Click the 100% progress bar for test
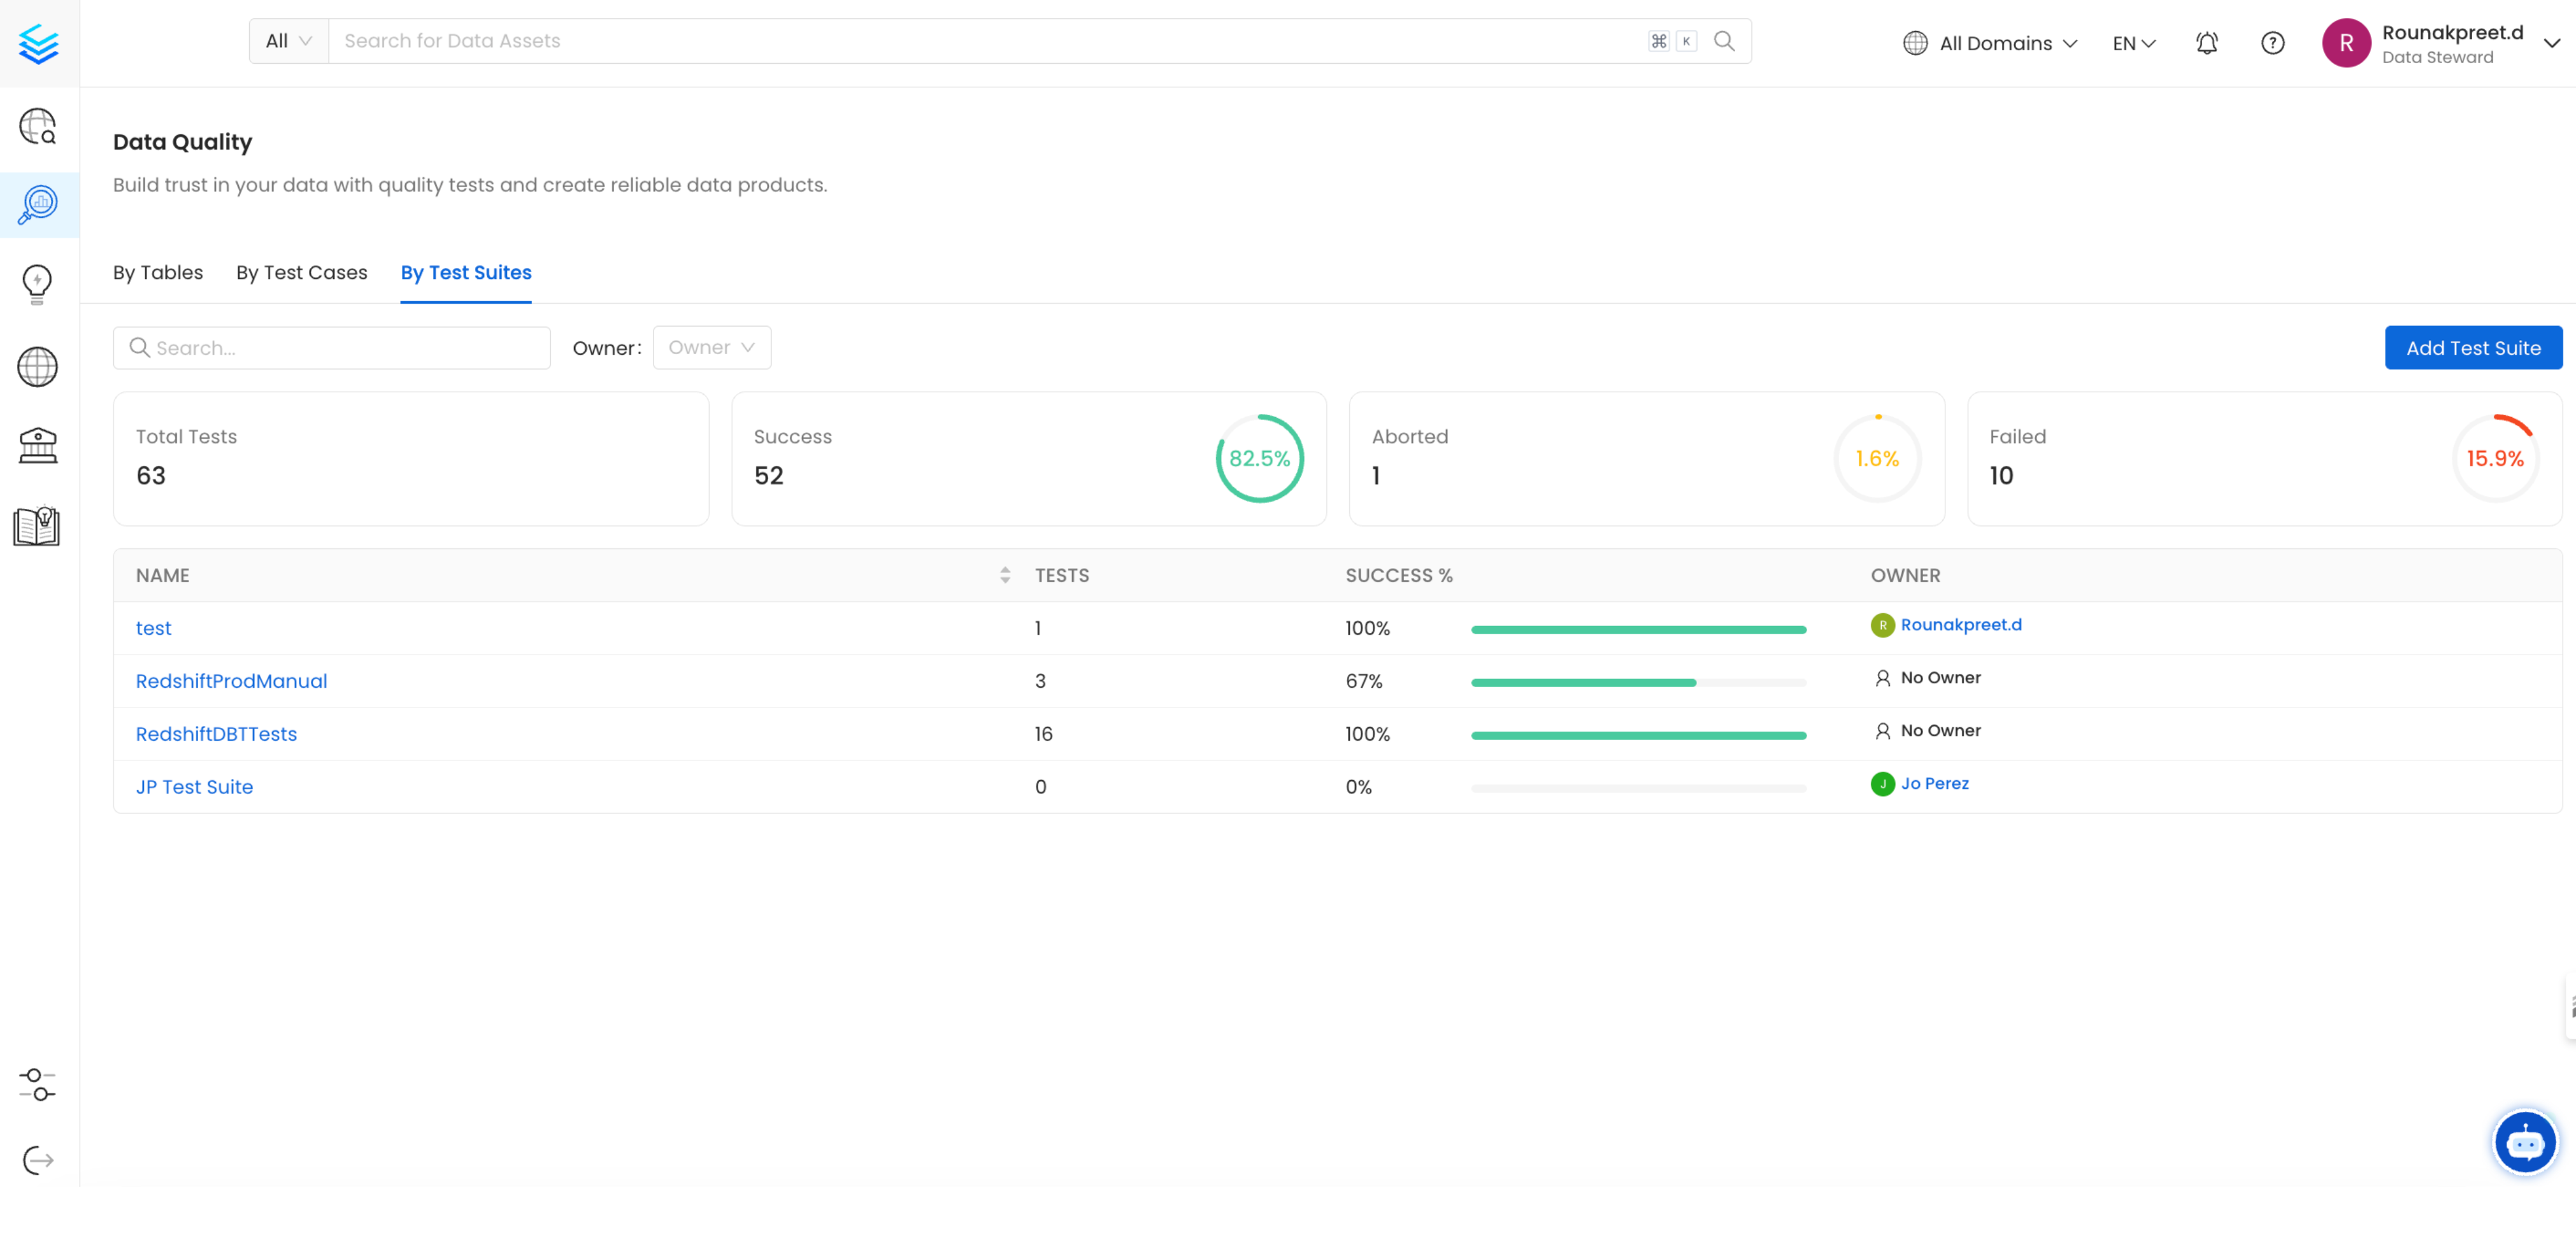Viewport: 2576px width, 1238px height. pyautogui.click(x=1638, y=630)
